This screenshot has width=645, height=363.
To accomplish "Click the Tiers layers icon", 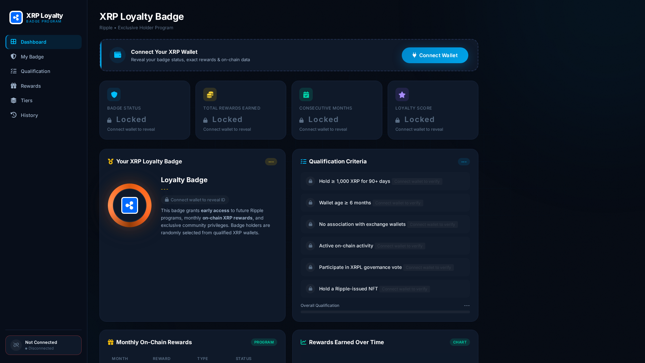I will pos(13,100).
